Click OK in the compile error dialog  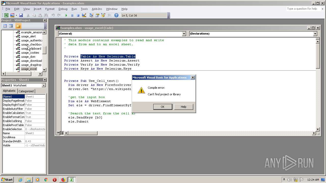[x=163, y=107]
